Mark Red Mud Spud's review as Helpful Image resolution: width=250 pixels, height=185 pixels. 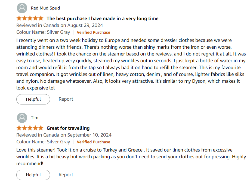click(x=33, y=99)
